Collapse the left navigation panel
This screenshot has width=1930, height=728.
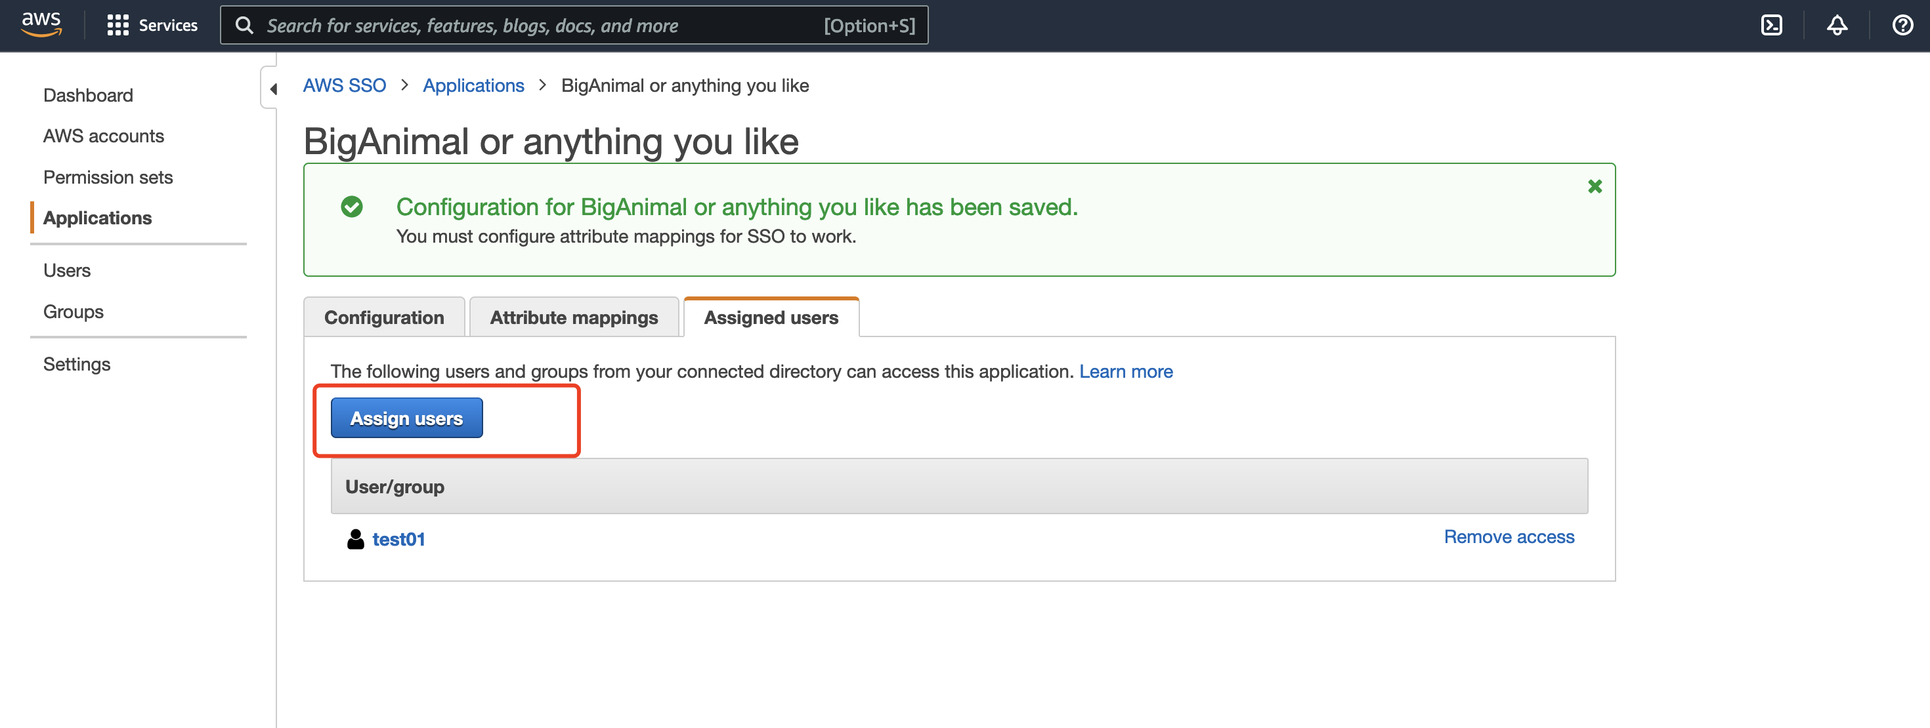270,89
